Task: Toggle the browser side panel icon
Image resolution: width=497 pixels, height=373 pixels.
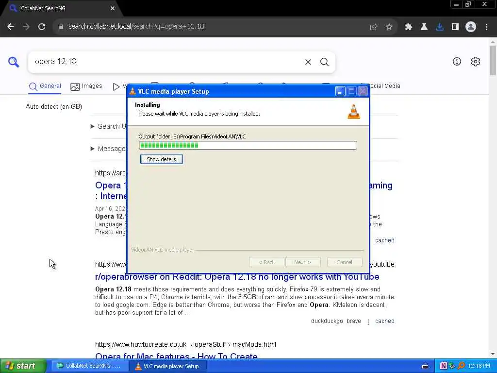Action: [455, 27]
